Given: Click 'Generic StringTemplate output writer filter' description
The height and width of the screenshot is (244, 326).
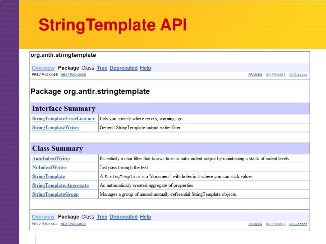Looking at the screenshot, I should (x=140, y=128).
